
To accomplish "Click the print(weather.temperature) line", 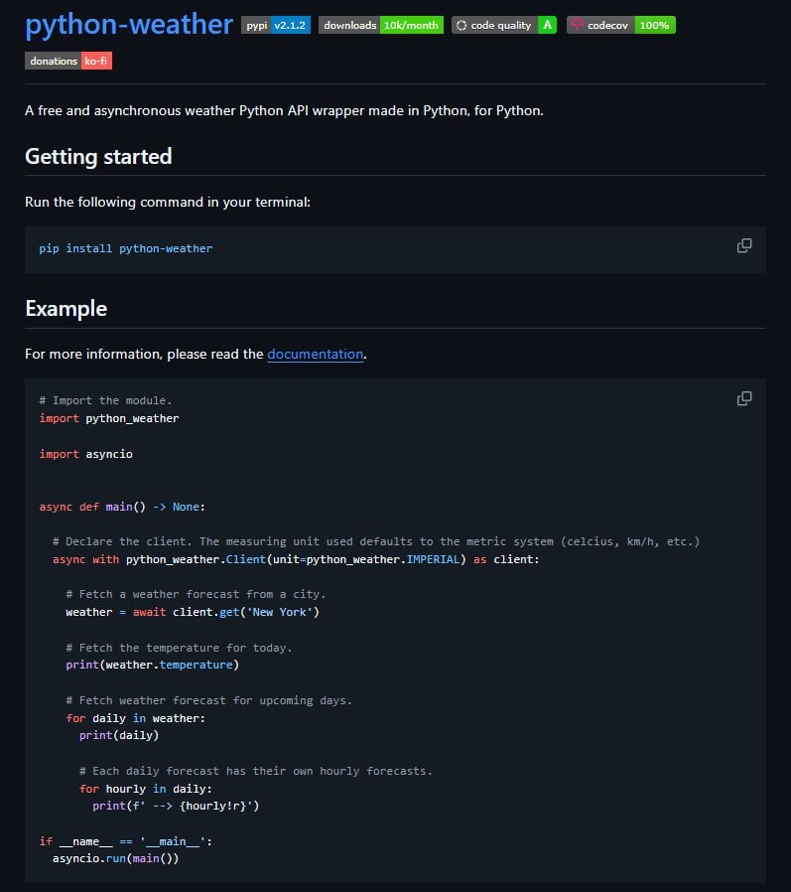I will click(153, 665).
